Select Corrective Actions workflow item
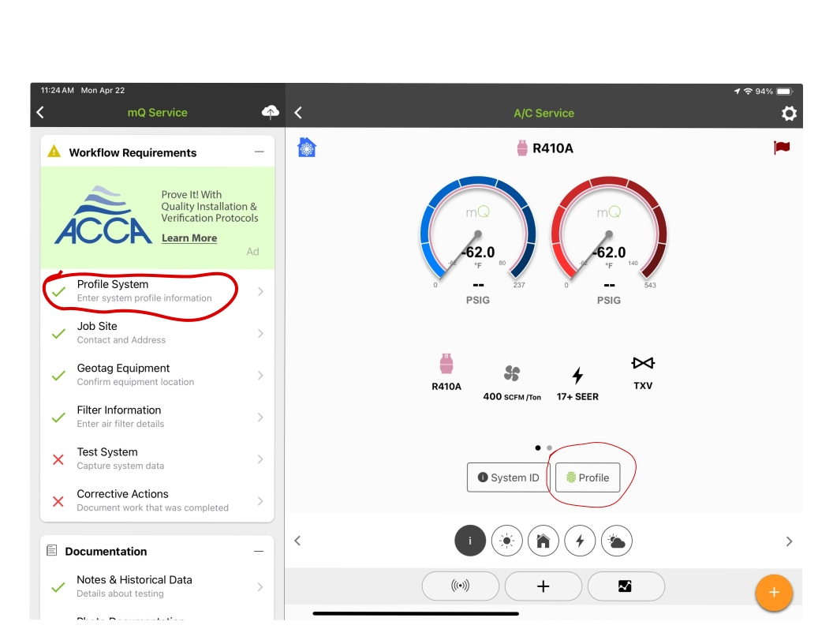833x644 pixels. pyautogui.click(x=157, y=501)
